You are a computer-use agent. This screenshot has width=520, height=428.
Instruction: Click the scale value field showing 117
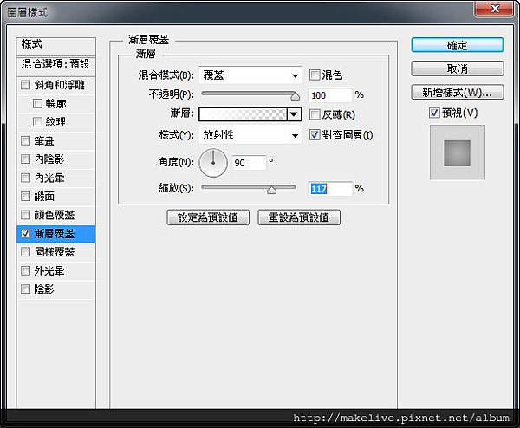pyautogui.click(x=329, y=189)
